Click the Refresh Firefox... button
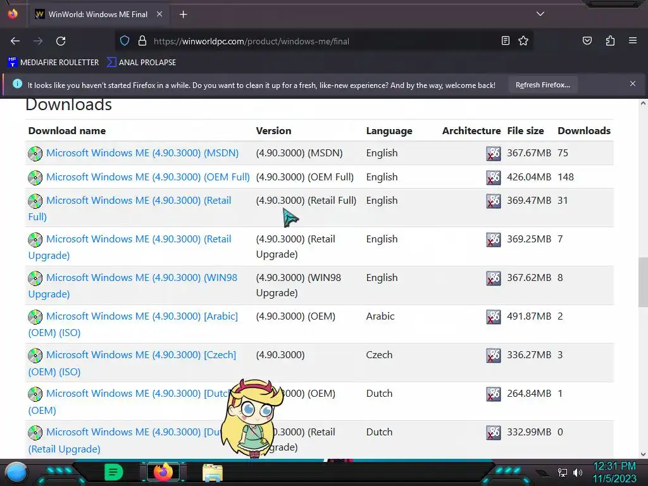Viewport: 648px width, 486px height. 542,85
